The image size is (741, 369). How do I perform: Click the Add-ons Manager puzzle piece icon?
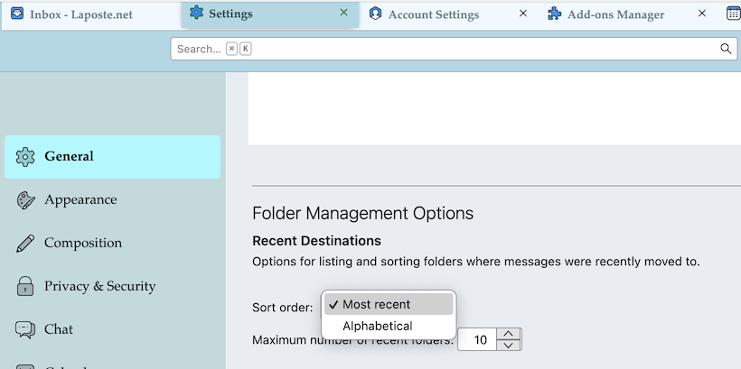(554, 14)
